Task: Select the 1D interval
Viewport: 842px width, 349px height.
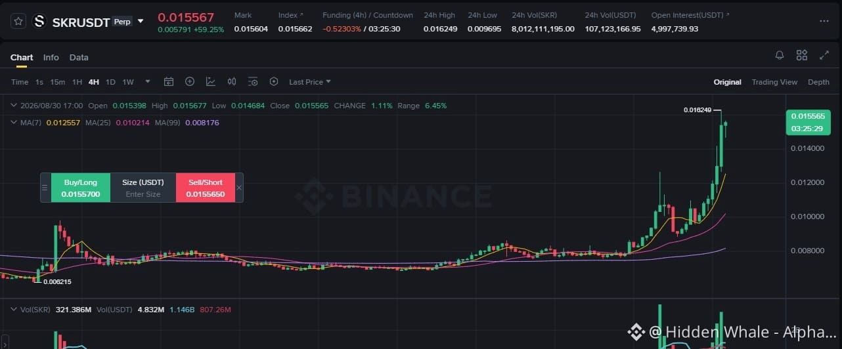Action: click(x=110, y=82)
